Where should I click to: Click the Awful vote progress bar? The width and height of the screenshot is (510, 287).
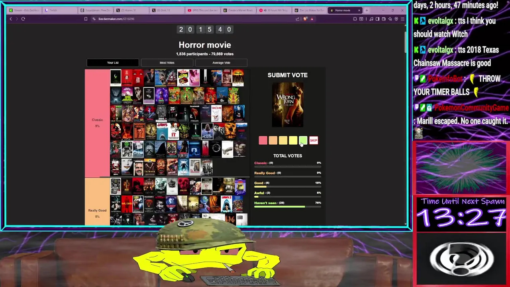288,197
